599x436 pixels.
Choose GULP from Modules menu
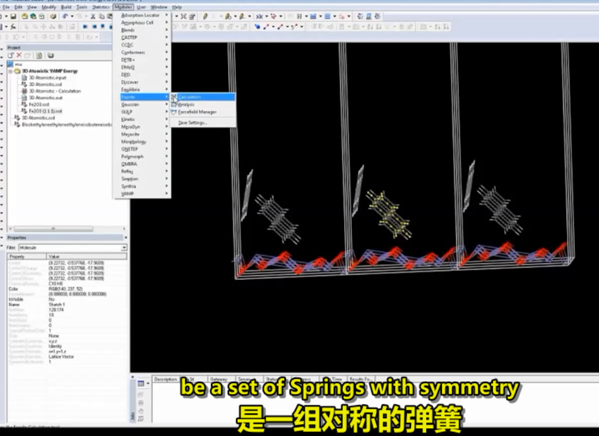click(x=141, y=112)
